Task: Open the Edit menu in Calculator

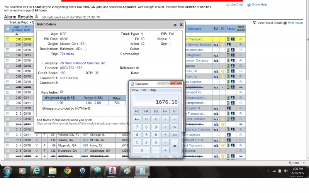Action: [144, 90]
